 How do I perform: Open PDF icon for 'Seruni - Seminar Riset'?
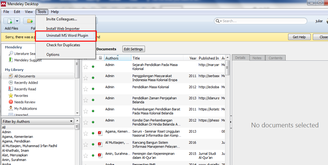(100, 133)
